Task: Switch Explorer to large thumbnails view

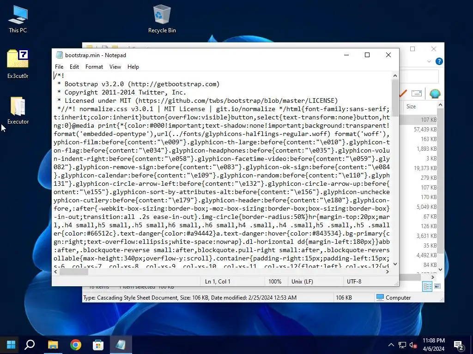Action: (x=437, y=286)
